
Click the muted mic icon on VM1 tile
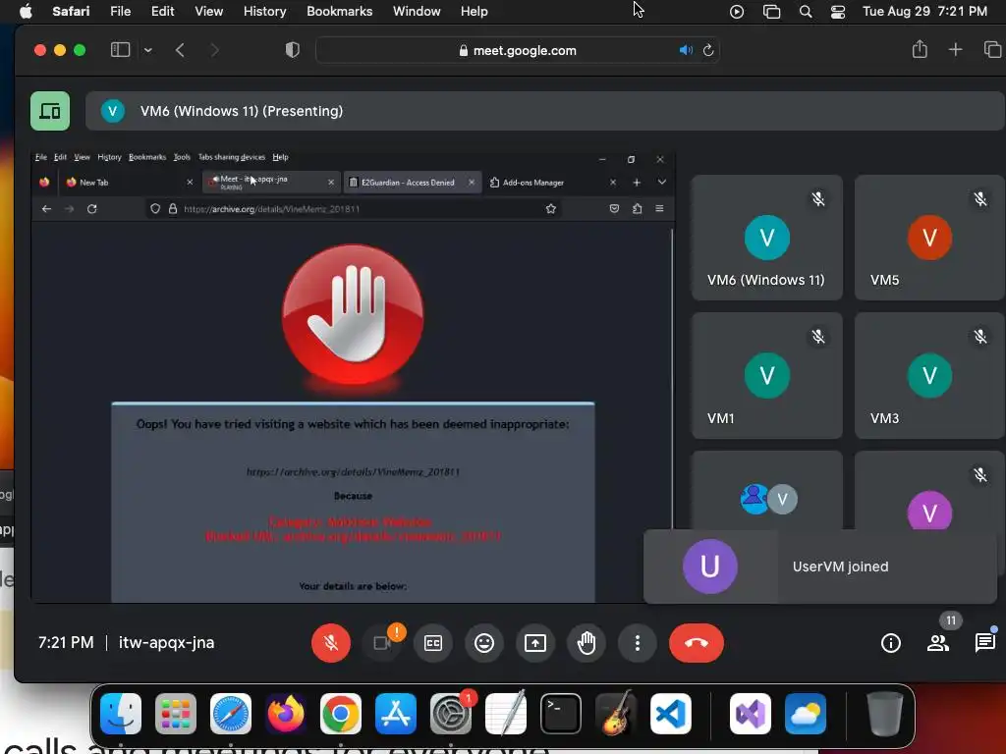point(818,336)
